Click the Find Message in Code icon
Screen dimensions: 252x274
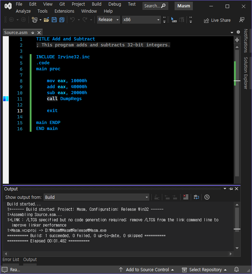click(x=157, y=197)
